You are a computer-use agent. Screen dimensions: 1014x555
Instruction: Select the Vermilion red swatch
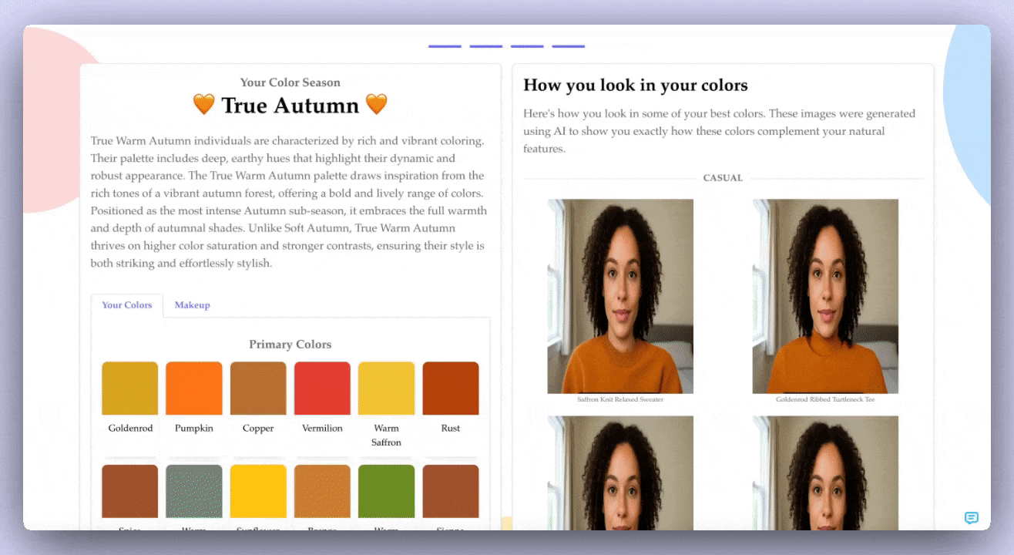pyautogui.click(x=322, y=388)
